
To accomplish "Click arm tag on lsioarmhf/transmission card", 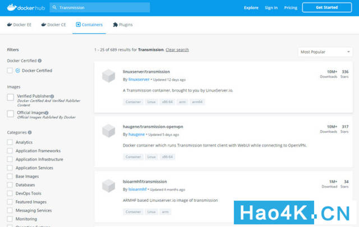I will click(165, 212).
